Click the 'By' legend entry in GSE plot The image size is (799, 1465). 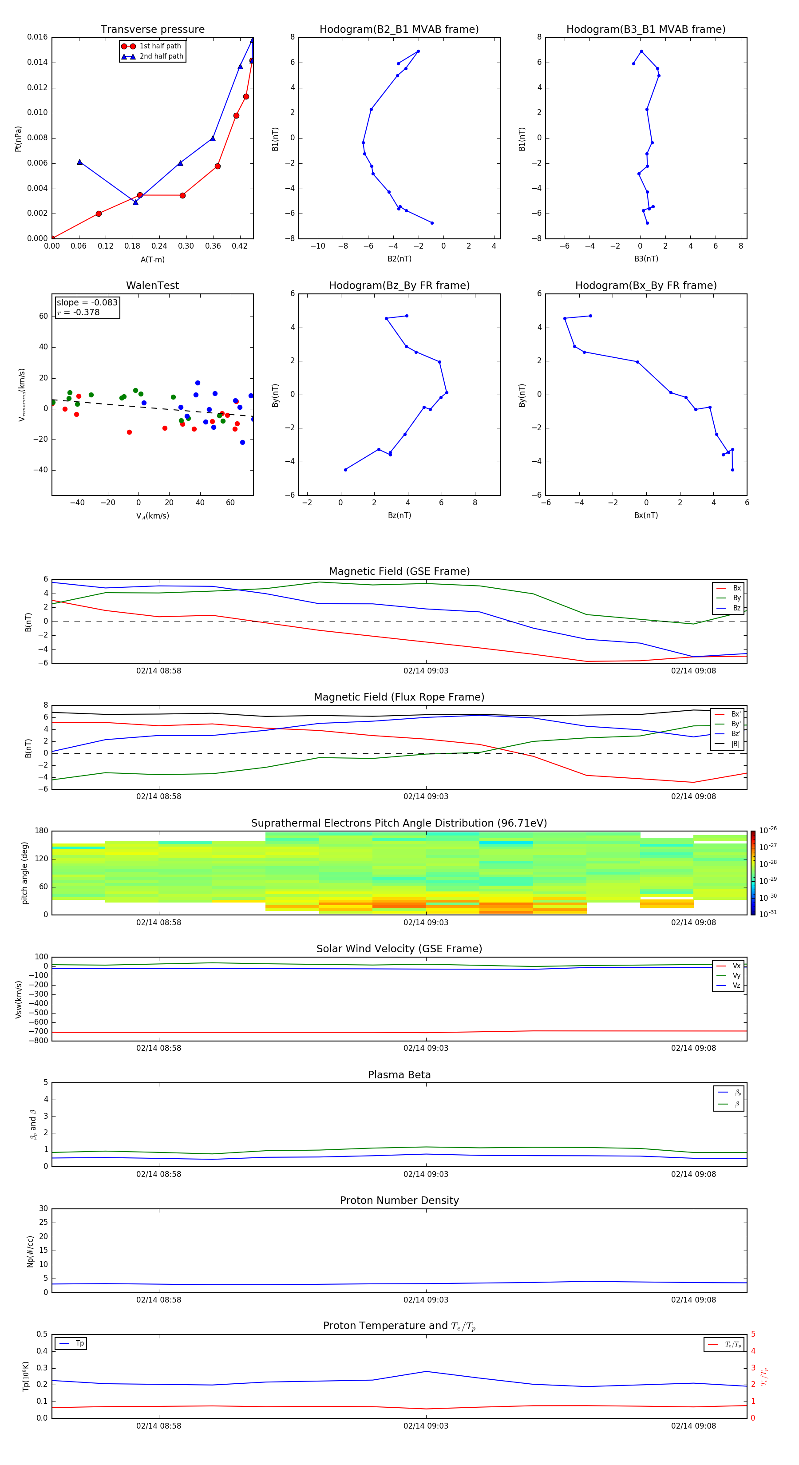[x=728, y=598]
